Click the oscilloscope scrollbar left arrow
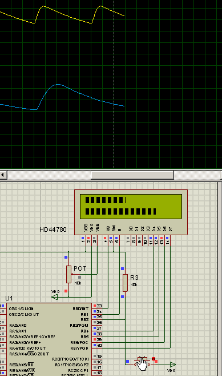This screenshot has width=222, height=376. click(3, 175)
